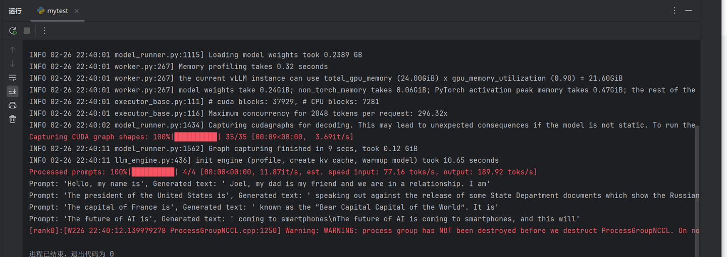Click the stop process square icon
This screenshot has height=257, width=727.
coord(27,31)
